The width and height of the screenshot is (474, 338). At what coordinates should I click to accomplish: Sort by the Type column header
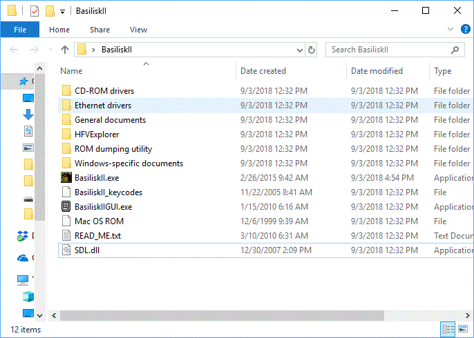click(442, 71)
